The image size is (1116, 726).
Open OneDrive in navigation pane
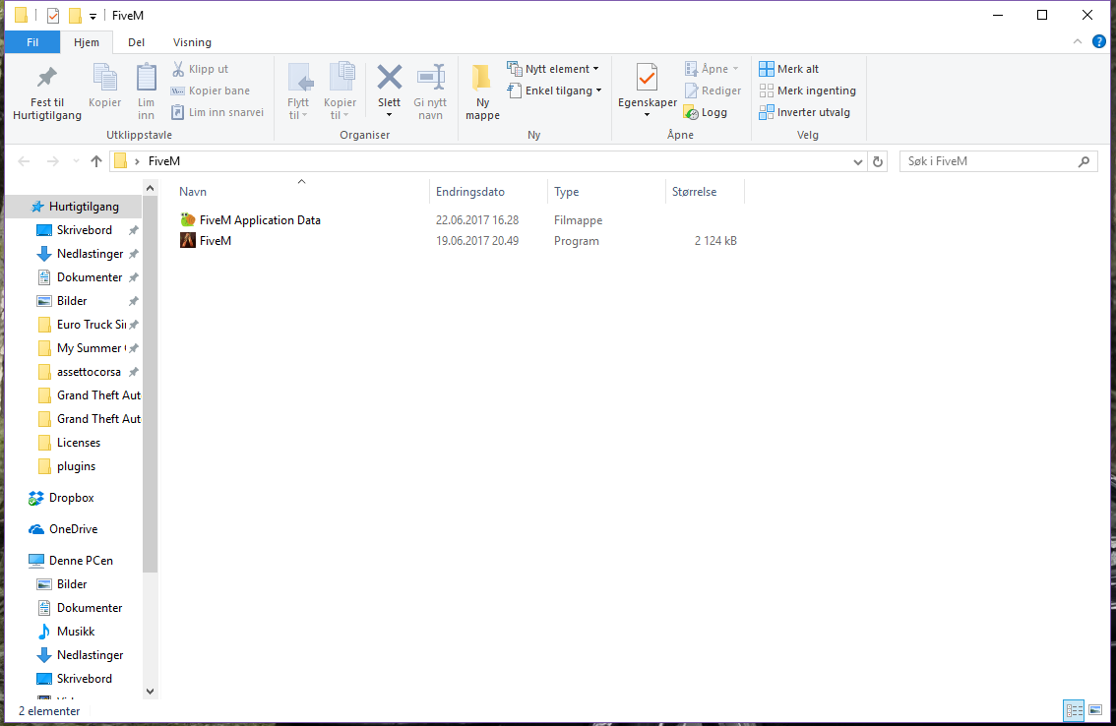pyautogui.click(x=73, y=529)
